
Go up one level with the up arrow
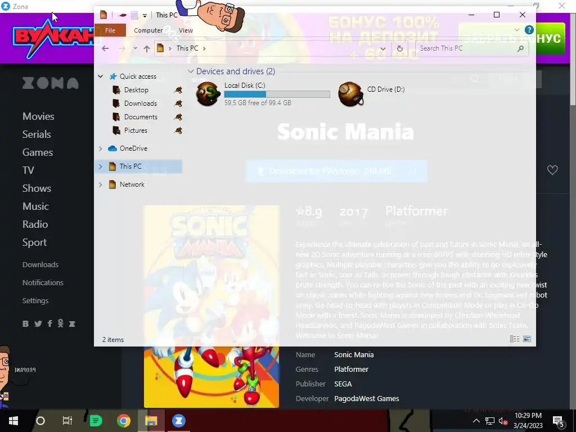click(x=147, y=48)
